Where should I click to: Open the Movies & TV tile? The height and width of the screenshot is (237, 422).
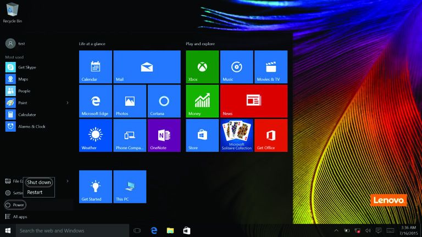pos(271,67)
